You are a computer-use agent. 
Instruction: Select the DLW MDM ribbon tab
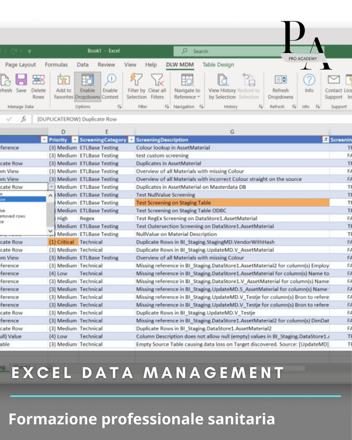click(x=180, y=64)
